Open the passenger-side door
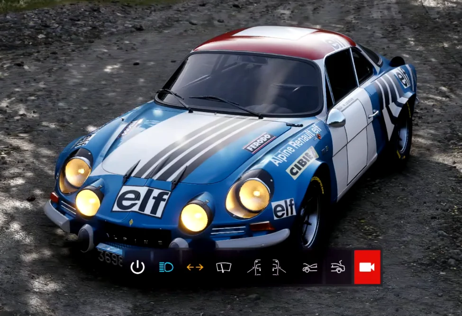The width and height of the screenshot is (462, 316). [277, 267]
